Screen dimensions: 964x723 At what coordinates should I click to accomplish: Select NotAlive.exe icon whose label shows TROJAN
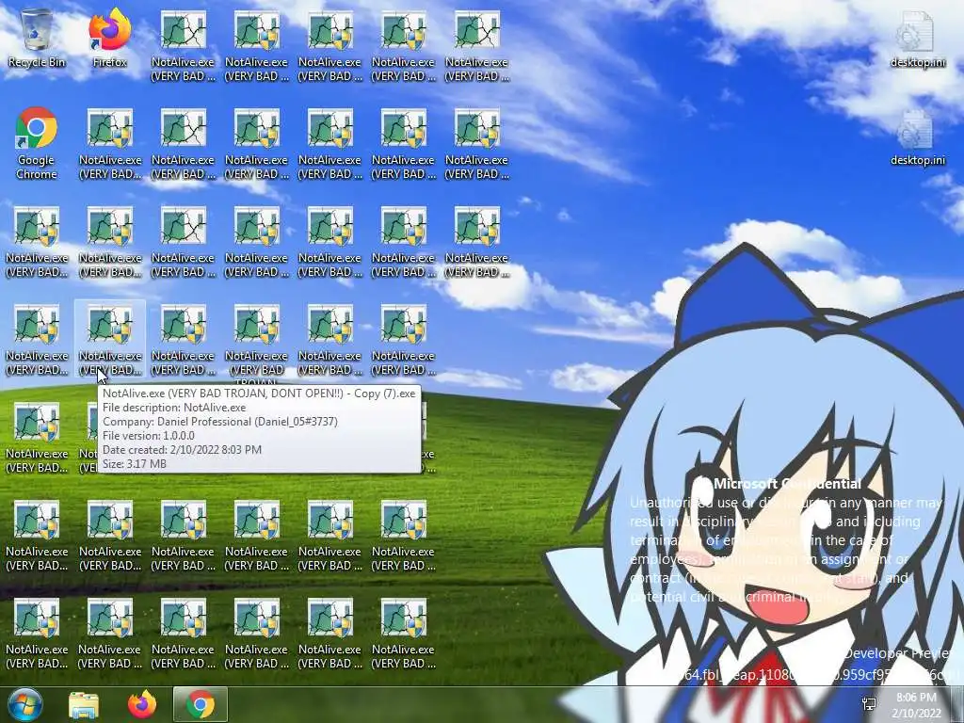256,345
